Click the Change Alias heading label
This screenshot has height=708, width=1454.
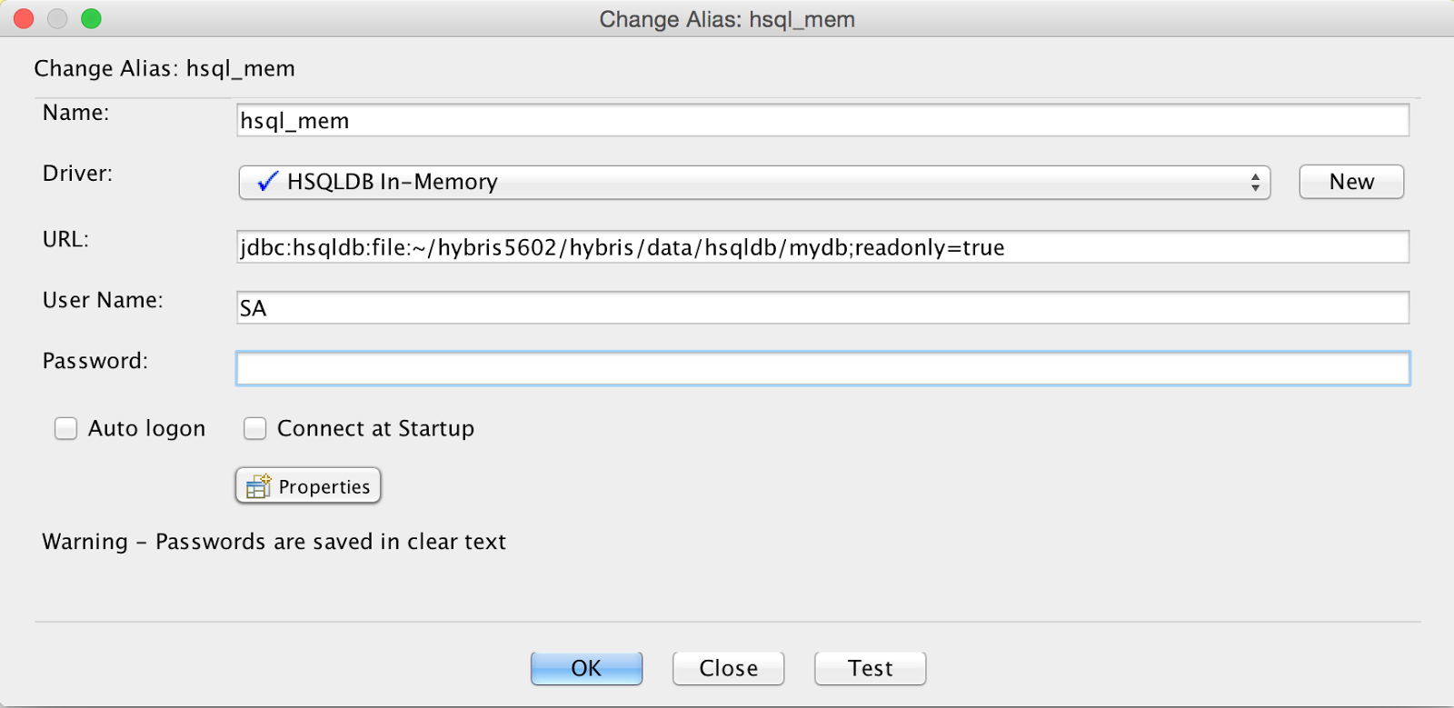point(164,69)
